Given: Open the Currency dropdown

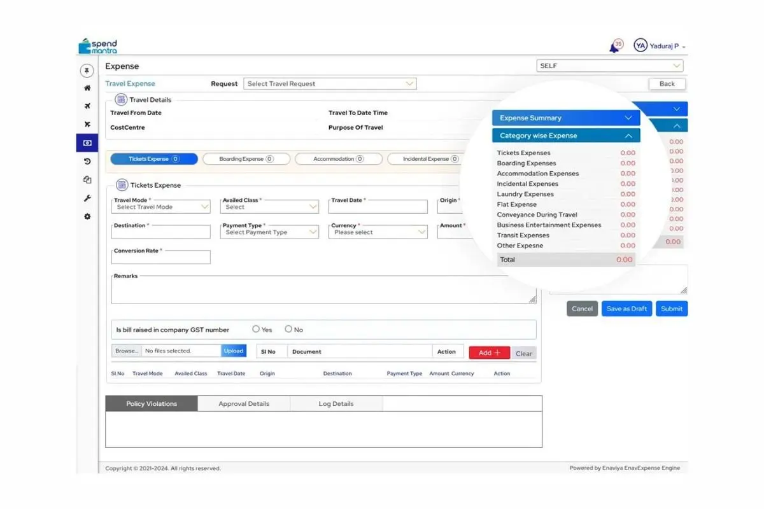Looking at the screenshot, I should pos(379,232).
